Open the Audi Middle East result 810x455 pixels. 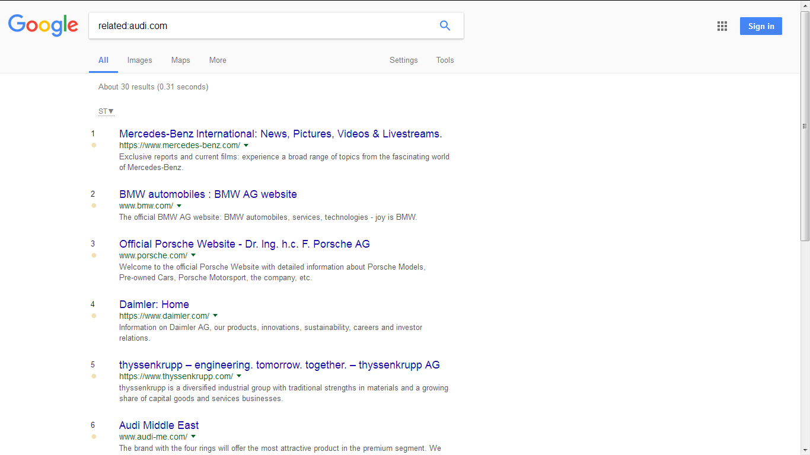pos(159,425)
